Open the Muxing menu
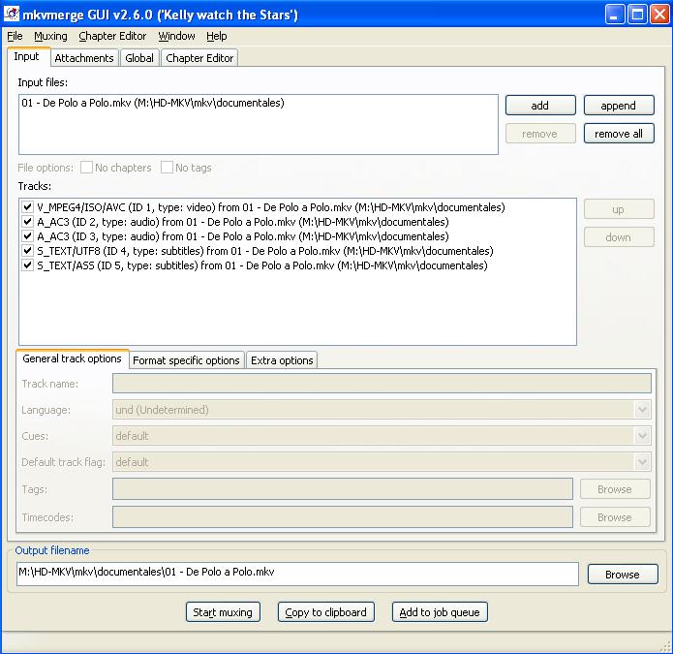This screenshot has width=673, height=654. [50, 36]
